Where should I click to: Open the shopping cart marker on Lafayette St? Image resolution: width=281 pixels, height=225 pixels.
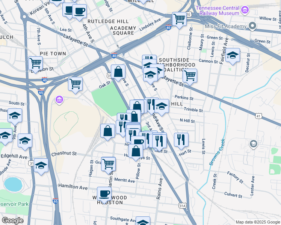click(190, 75)
